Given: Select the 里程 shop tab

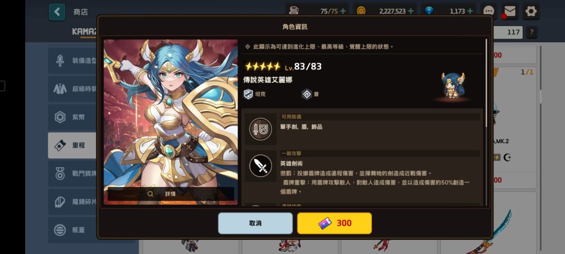Looking at the screenshot, I should point(72,145).
